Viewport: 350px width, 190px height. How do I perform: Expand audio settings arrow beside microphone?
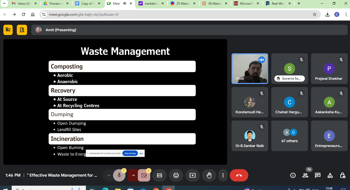point(109,175)
